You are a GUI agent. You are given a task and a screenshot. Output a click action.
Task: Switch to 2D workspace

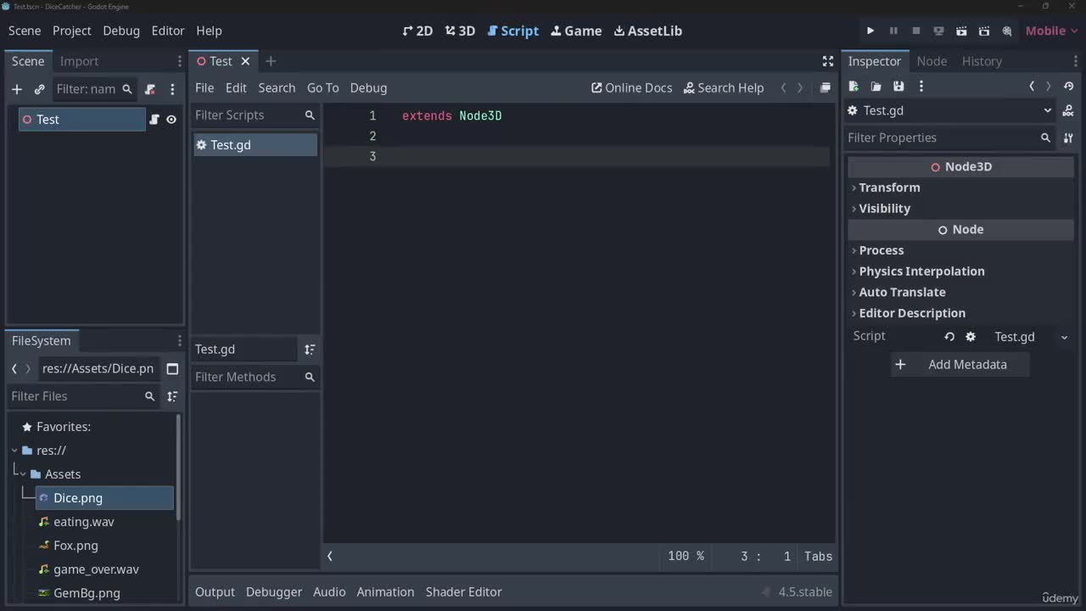(x=417, y=31)
